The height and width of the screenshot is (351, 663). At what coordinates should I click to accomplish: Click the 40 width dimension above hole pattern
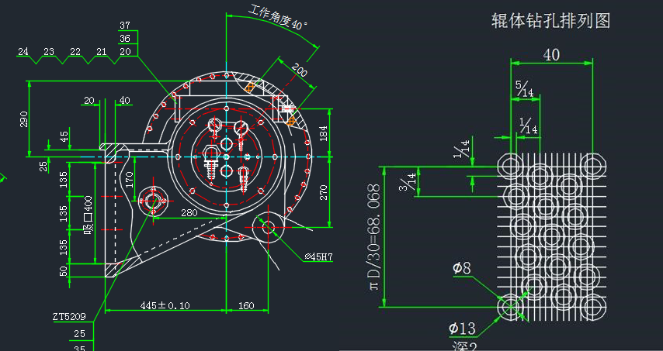[551, 55]
